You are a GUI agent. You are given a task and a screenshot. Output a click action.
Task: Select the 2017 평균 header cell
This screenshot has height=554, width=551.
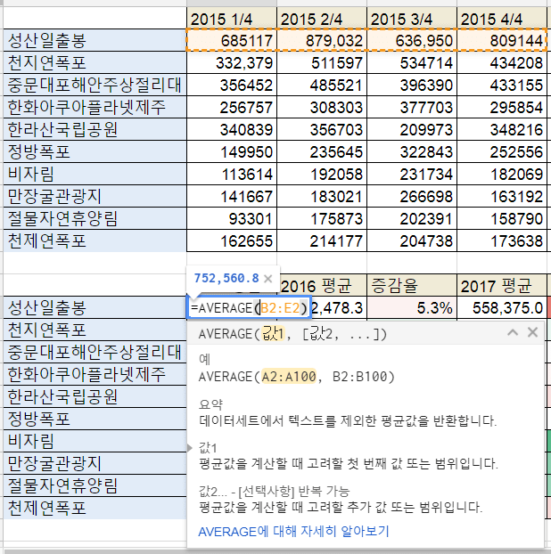coord(502,286)
